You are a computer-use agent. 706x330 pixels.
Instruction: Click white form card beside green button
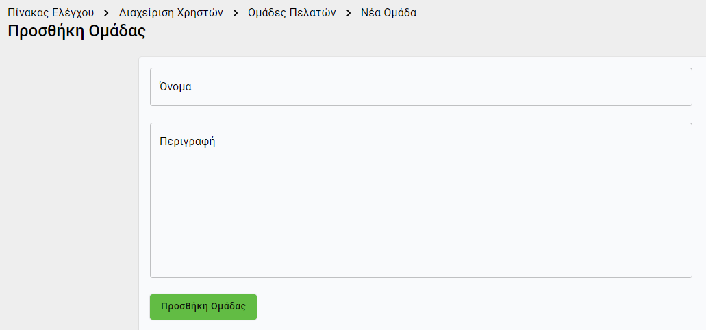coord(472,307)
